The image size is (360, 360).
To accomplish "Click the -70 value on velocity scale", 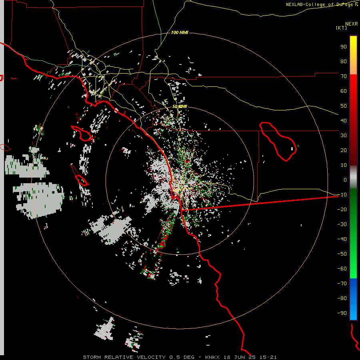I will [x=342, y=284].
